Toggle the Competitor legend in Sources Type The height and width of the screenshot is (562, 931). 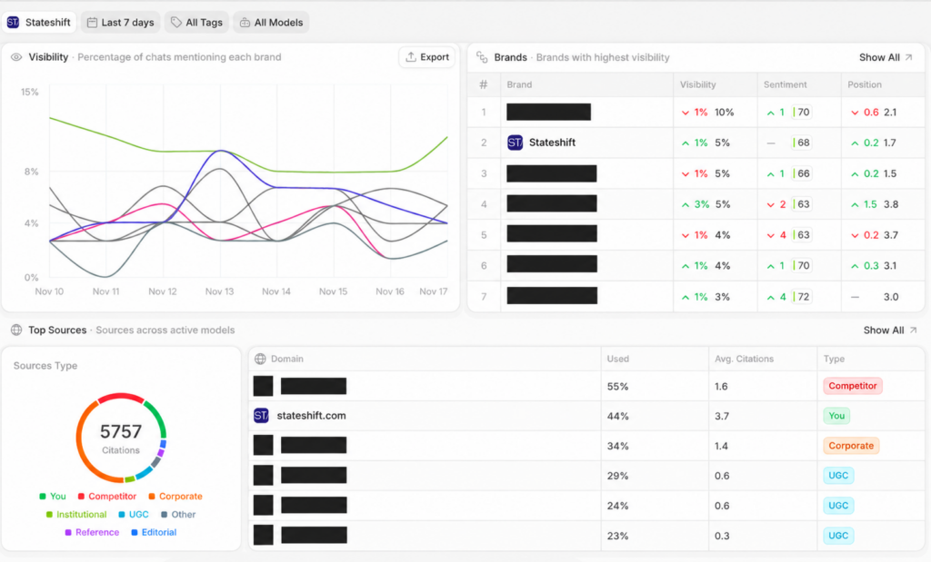pyautogui.click(x=107, y=497)
